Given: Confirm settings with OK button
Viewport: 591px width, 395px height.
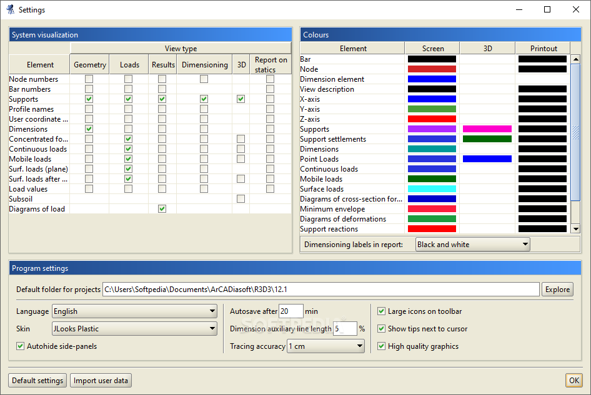Looking at the screenshot, I should point(574,380).
